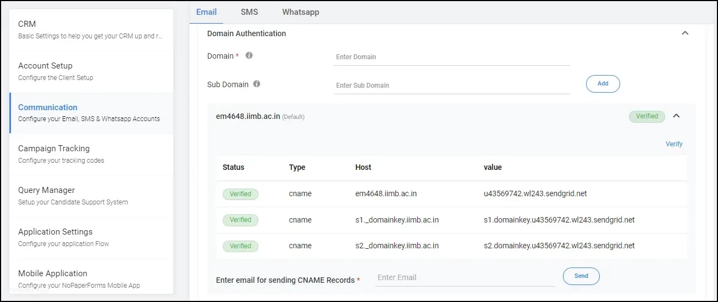Open Campaign Tracking settings

91,154
